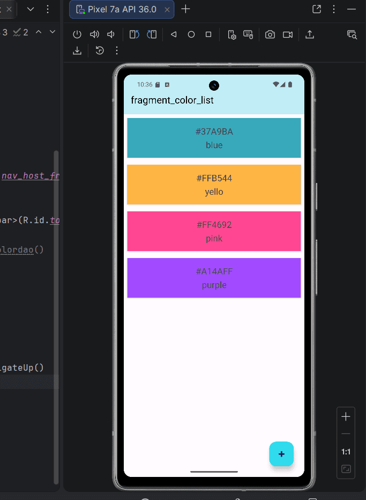
Task: Tap the purple #A14AFF color card
Action: point(214,278)
